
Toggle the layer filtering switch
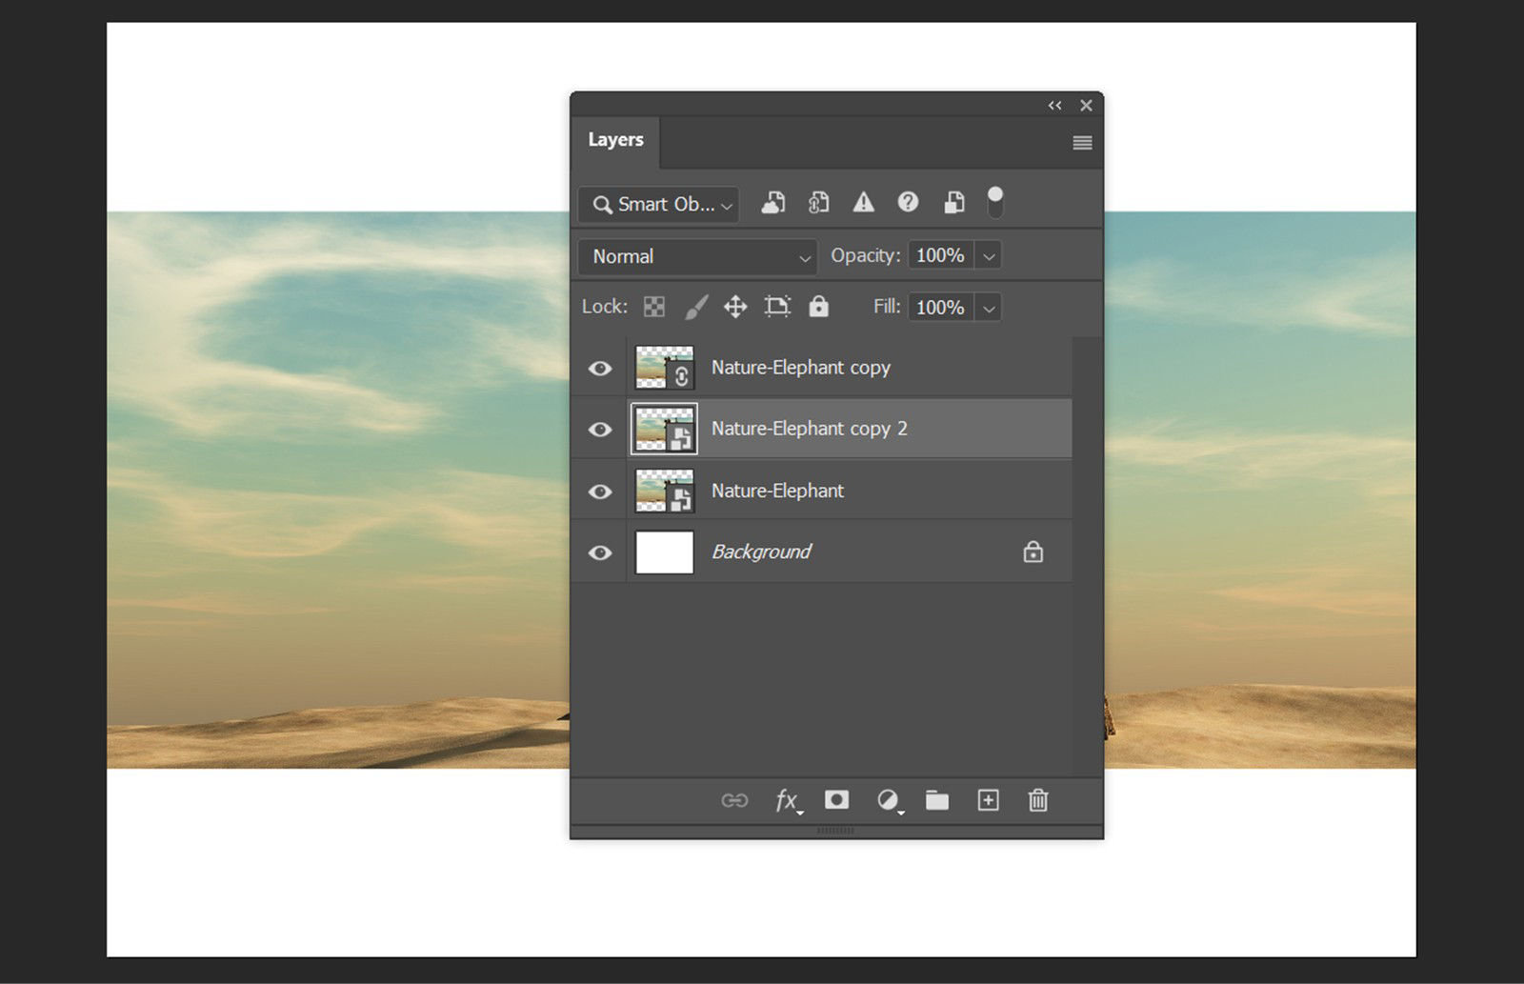point(995,202)
